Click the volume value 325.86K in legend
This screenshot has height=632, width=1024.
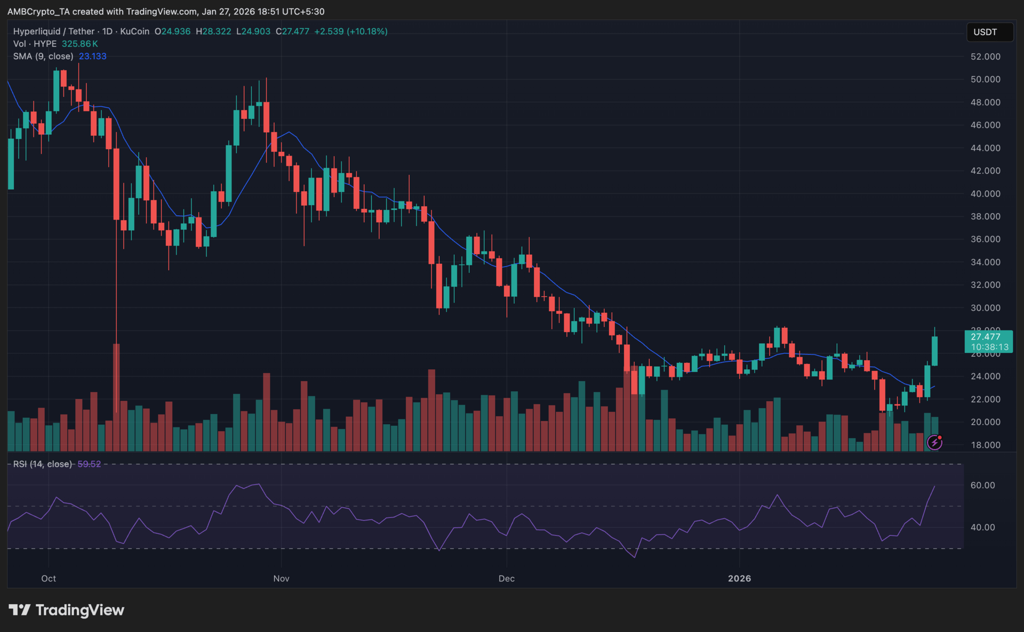click(79, 44)
